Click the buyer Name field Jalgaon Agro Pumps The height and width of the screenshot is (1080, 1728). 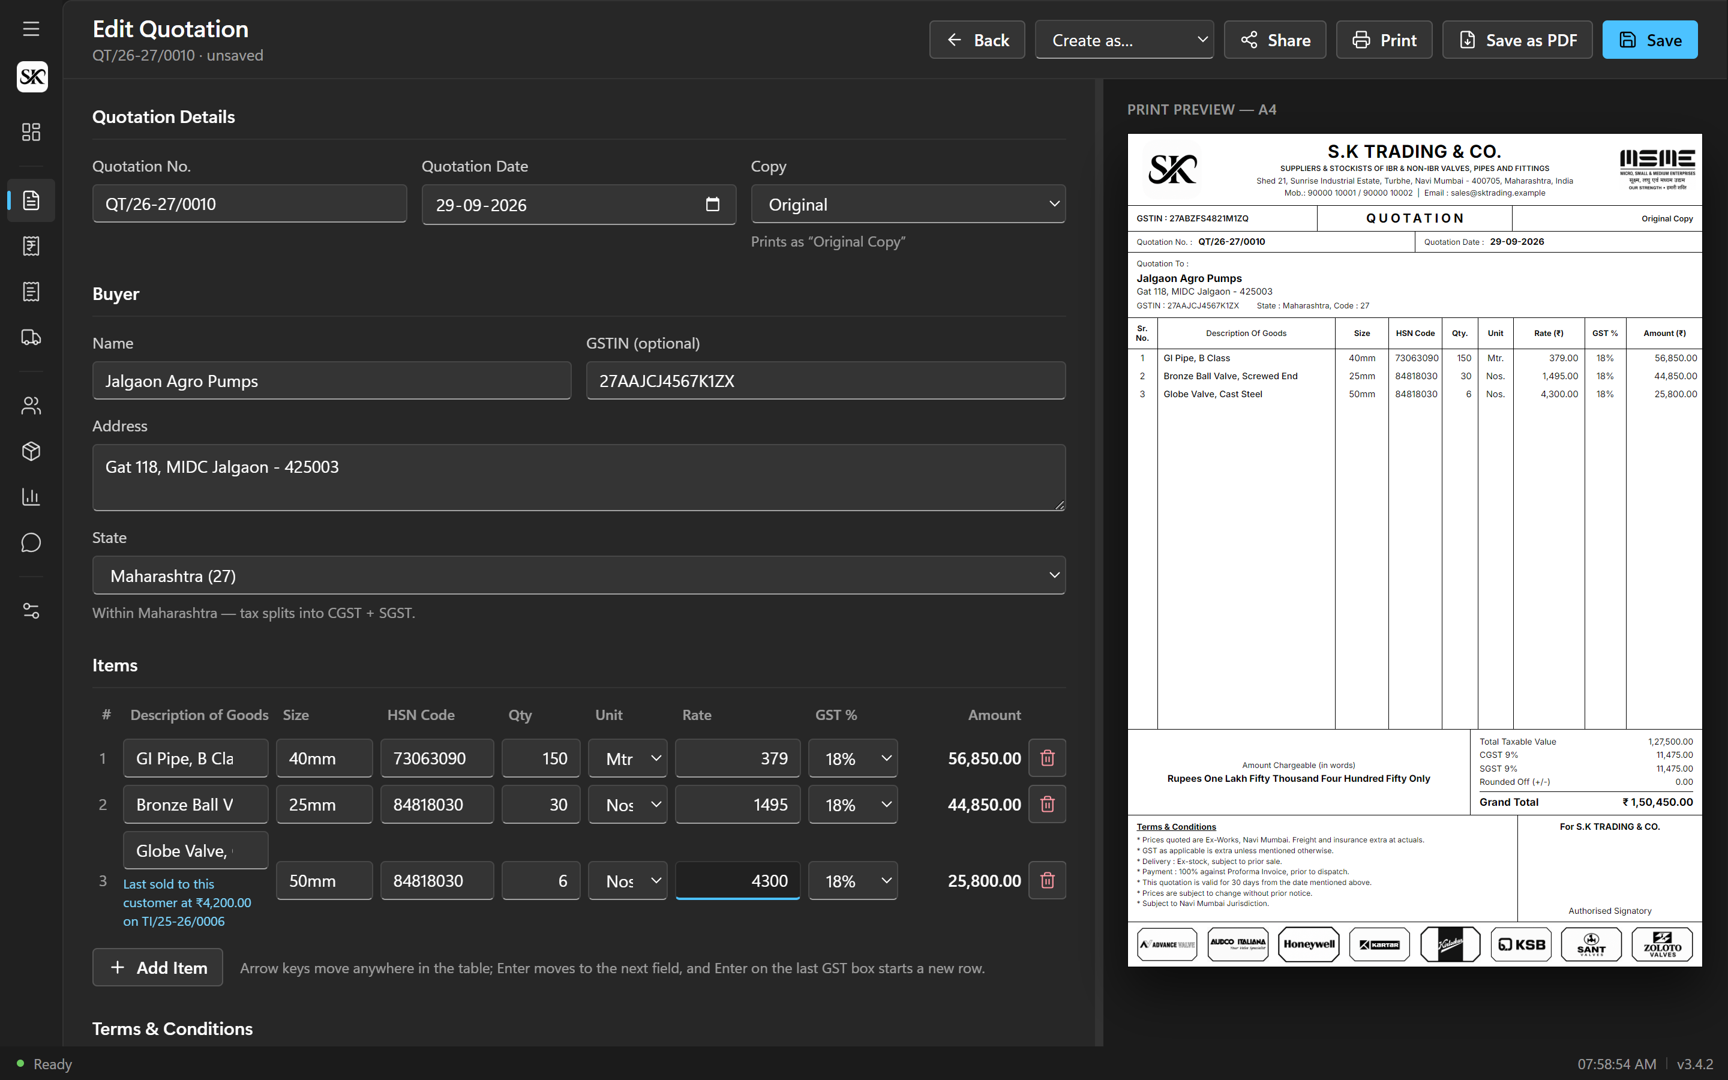[331, 381]
